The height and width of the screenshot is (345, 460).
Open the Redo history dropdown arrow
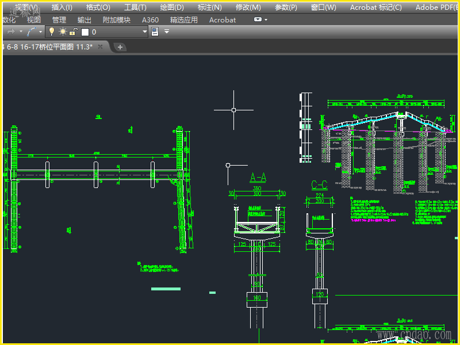click(21, 32)
